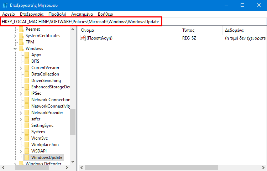
Task: Open the Προβολή menu
Action: (57, 14)
